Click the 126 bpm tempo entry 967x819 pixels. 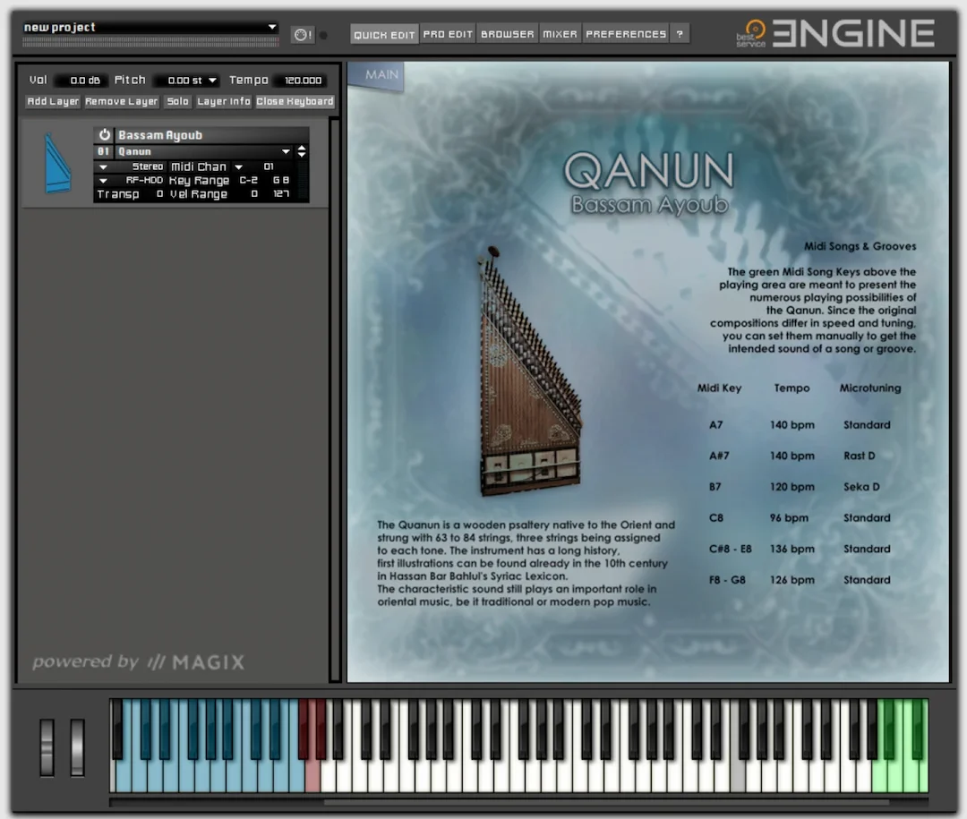[x=792, y=580]
